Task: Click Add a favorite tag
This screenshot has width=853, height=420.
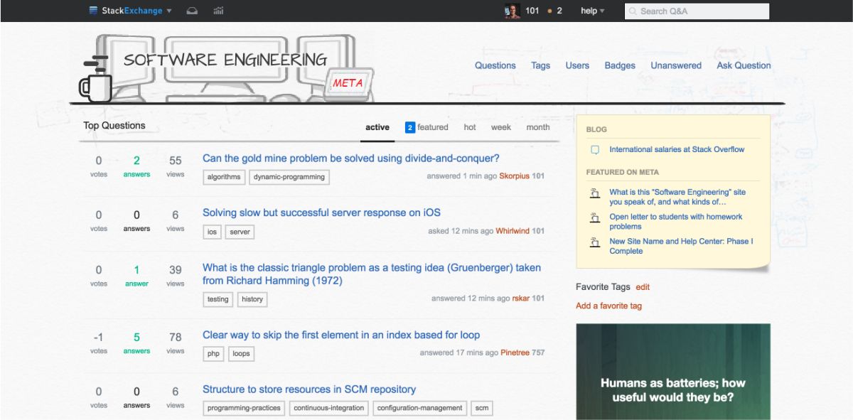Action: point(608,306)
